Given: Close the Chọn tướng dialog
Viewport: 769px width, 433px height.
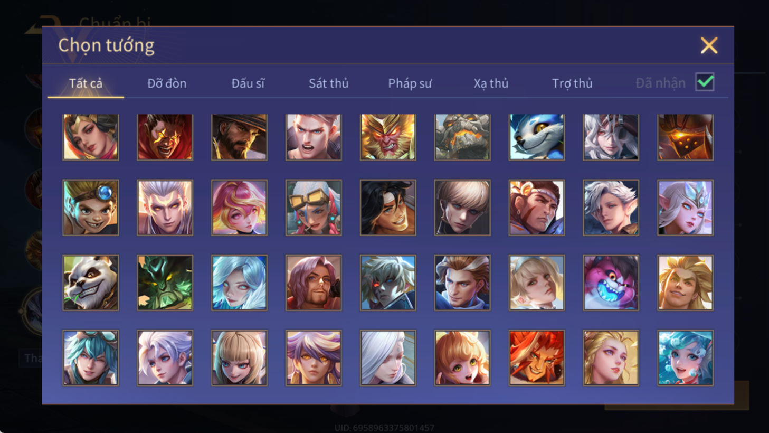Looking at the screenshot, I should (x=709, y=45).
